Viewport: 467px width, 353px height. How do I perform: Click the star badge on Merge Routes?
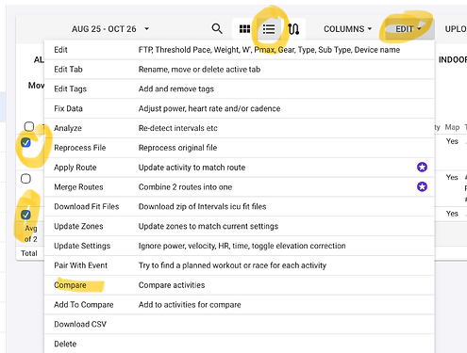[422, 187]
